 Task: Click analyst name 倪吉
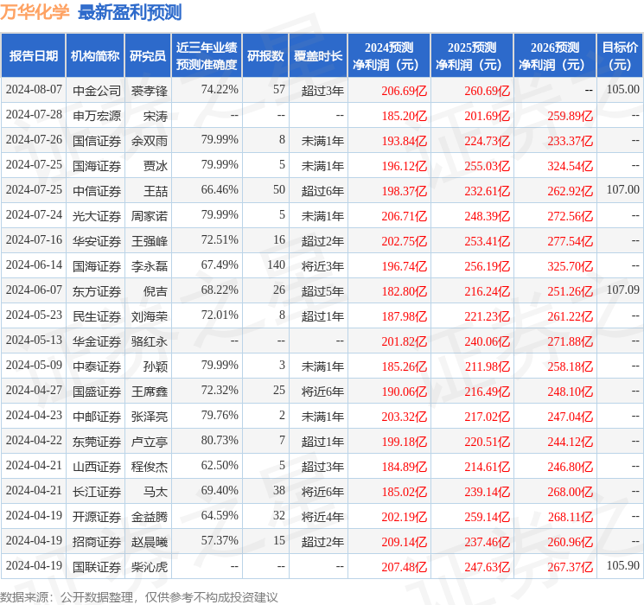click(x=156, y=291)
